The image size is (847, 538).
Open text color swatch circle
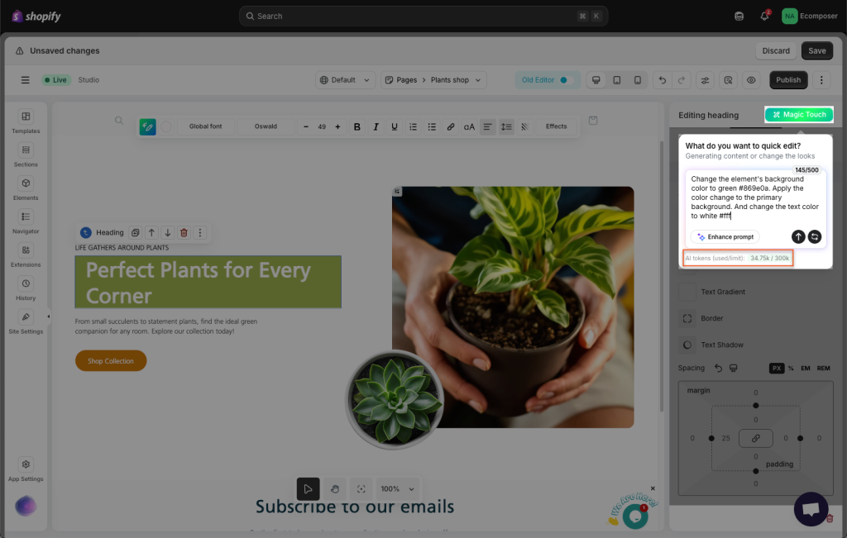pyautogui.click(x=166, y=126)
